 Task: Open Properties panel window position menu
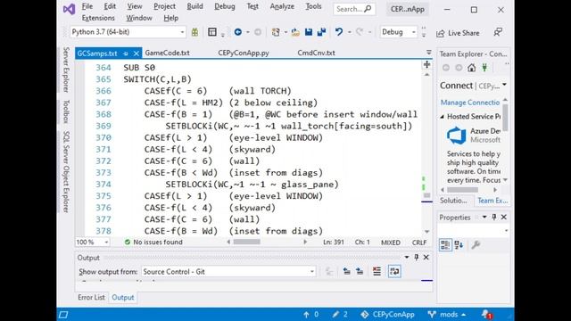484,218
